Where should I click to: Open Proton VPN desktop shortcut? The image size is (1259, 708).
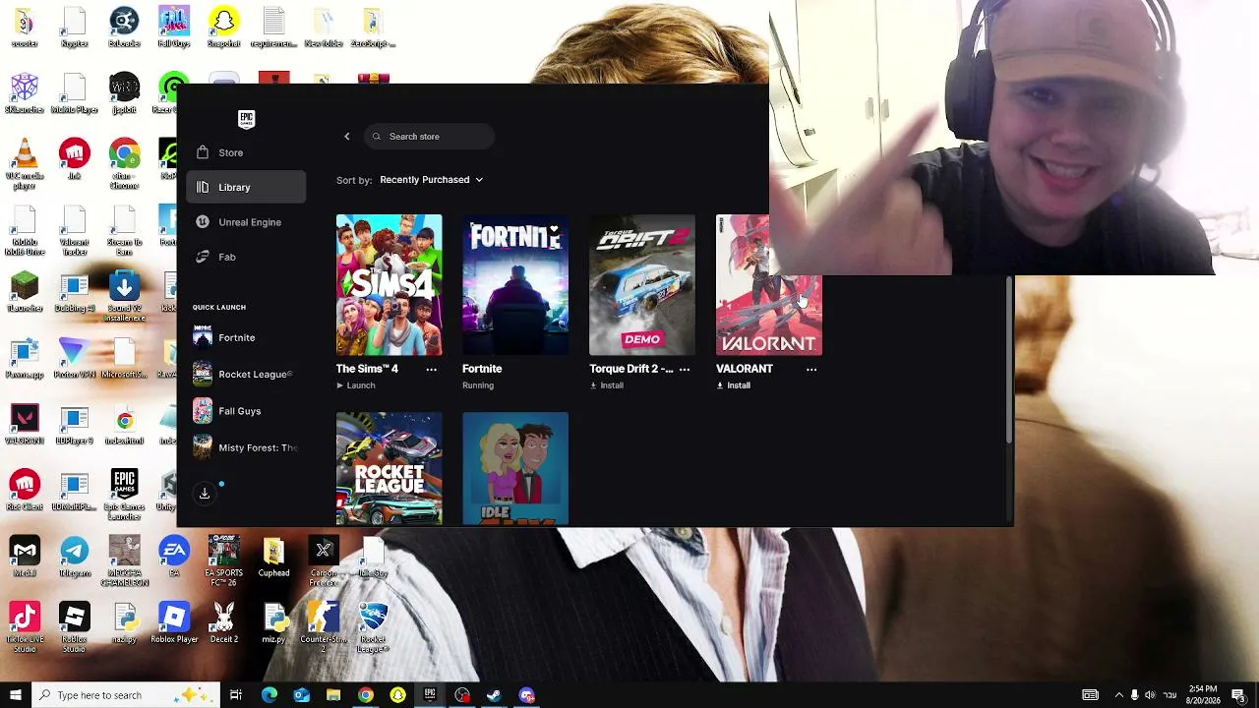pyautogui.click(x=75, y=358)
